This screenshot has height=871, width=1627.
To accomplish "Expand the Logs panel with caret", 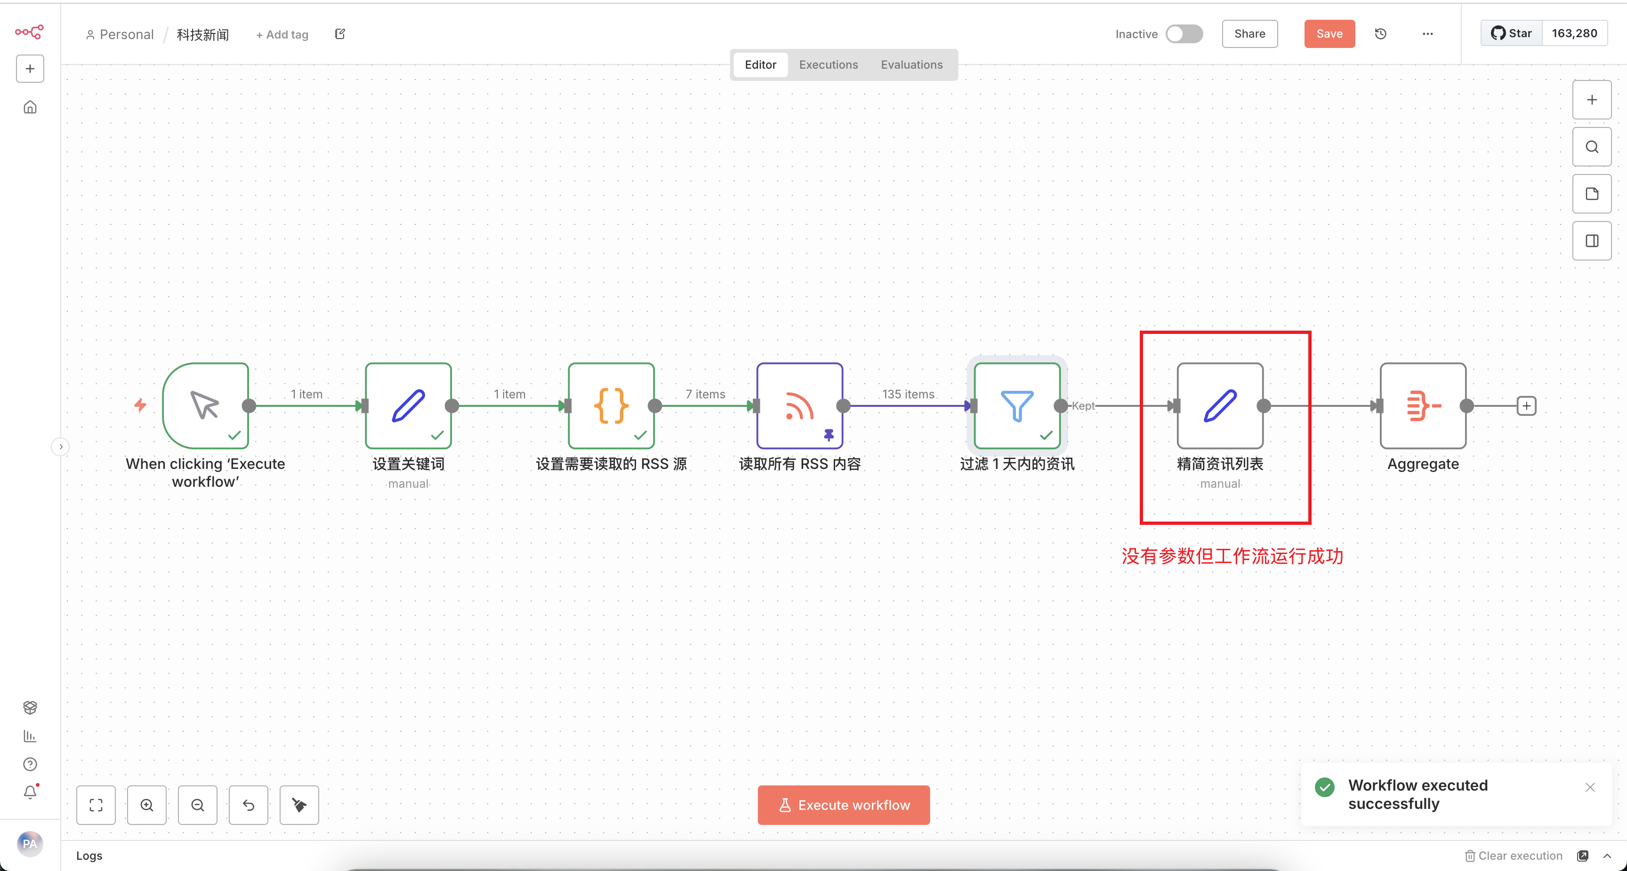I will point(1607,856).
